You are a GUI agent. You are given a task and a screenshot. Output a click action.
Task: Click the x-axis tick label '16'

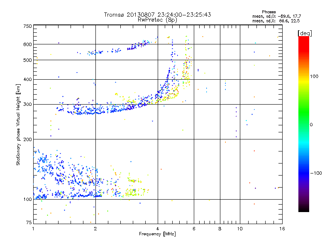282,229
